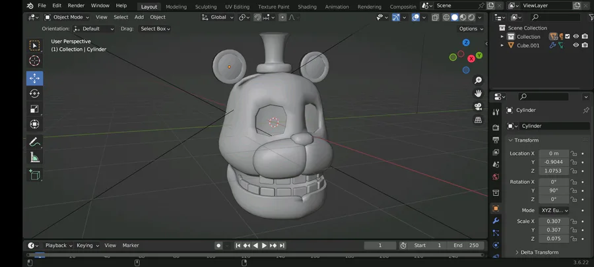Open the Tool properties tab
The image size is (594, 267).
(x=496, y=112)
